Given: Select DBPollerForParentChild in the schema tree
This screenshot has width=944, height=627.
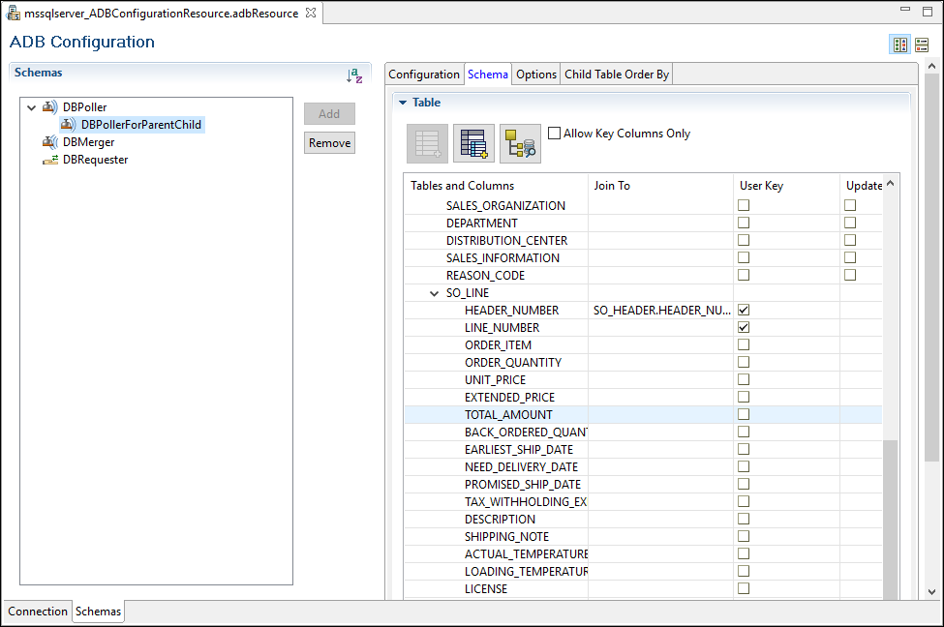Looking at the screenshot, I should click(141, 125).
